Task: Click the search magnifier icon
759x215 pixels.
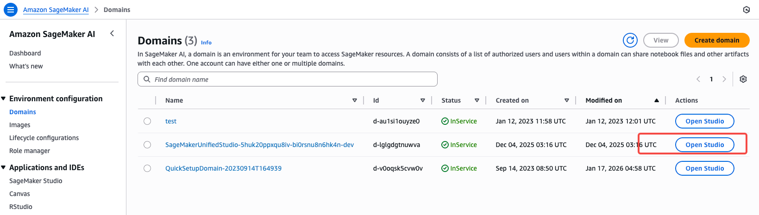Action: (x=147, y=79)
